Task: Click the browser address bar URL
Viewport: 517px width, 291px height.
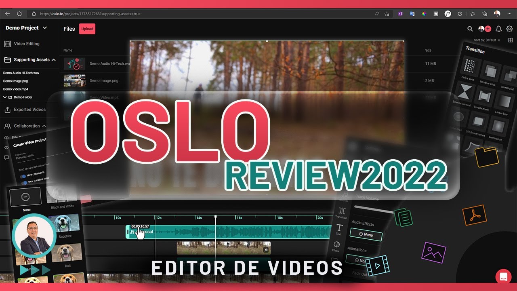Action: coord(90,14)
